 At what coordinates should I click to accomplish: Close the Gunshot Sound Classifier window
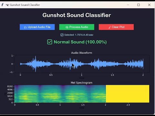pyautogui.click(x=149, y=5)
